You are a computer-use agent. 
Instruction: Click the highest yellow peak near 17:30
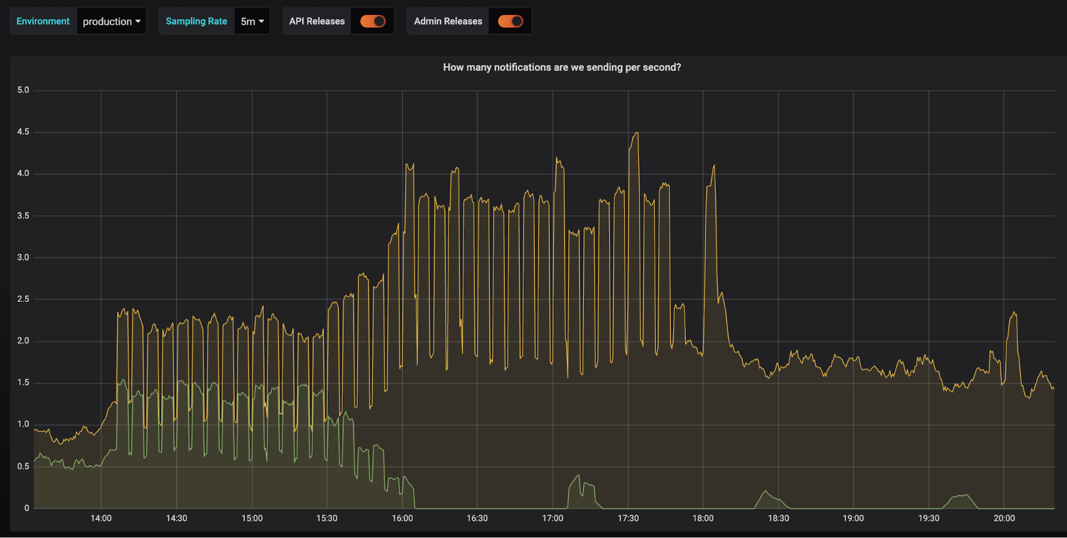click(x=635, y=133)
